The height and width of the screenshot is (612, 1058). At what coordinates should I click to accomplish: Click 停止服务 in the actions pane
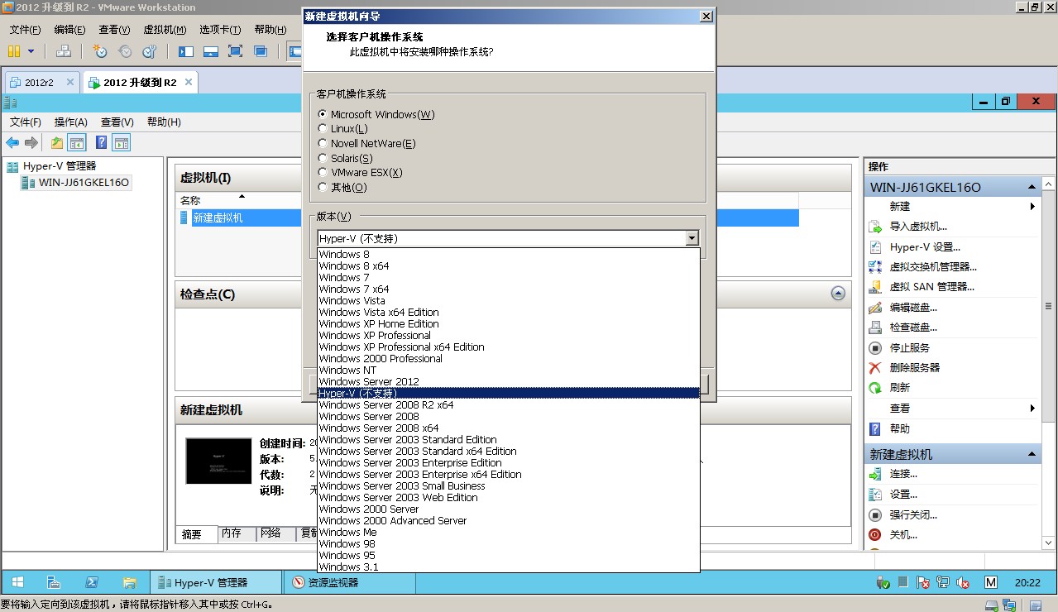tap(910, 347)
